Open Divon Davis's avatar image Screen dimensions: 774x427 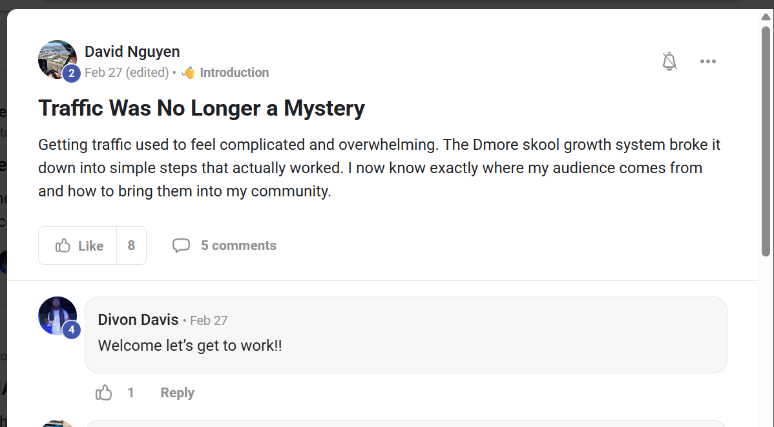click(x=56, y=314)
